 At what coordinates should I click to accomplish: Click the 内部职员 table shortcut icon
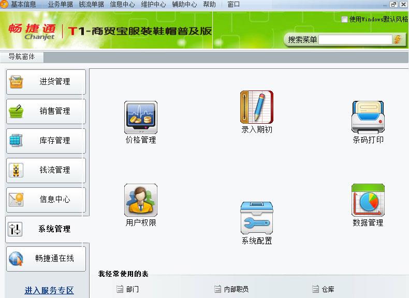point(217,289)
